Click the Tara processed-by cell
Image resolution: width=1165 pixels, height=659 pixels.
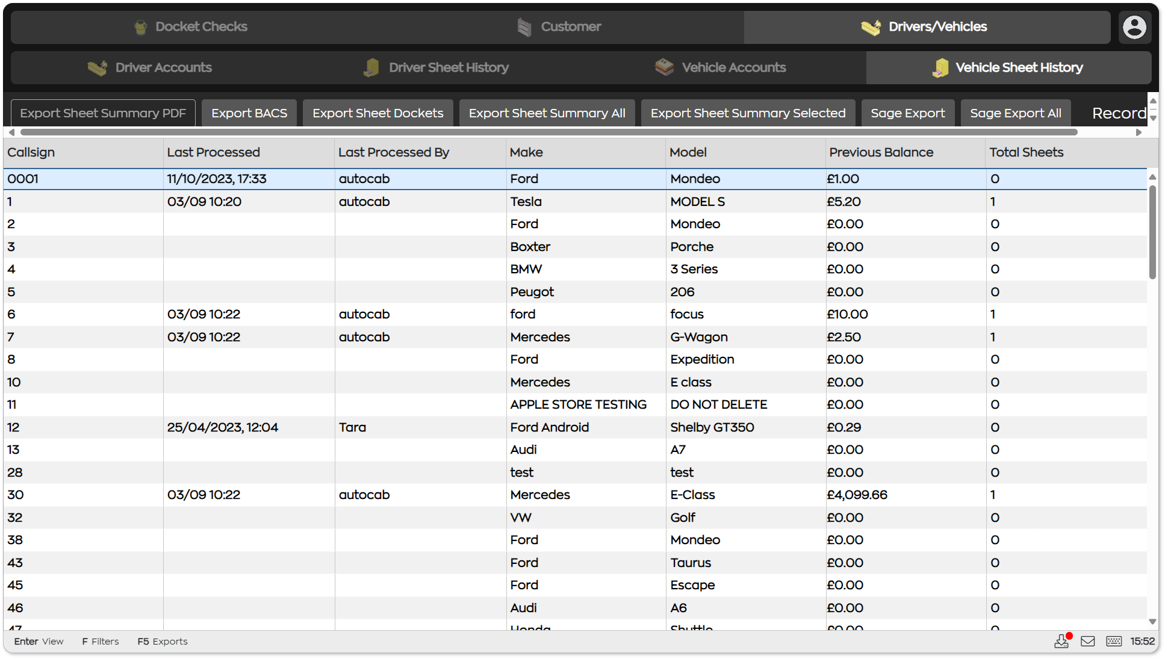coord(420,427)
